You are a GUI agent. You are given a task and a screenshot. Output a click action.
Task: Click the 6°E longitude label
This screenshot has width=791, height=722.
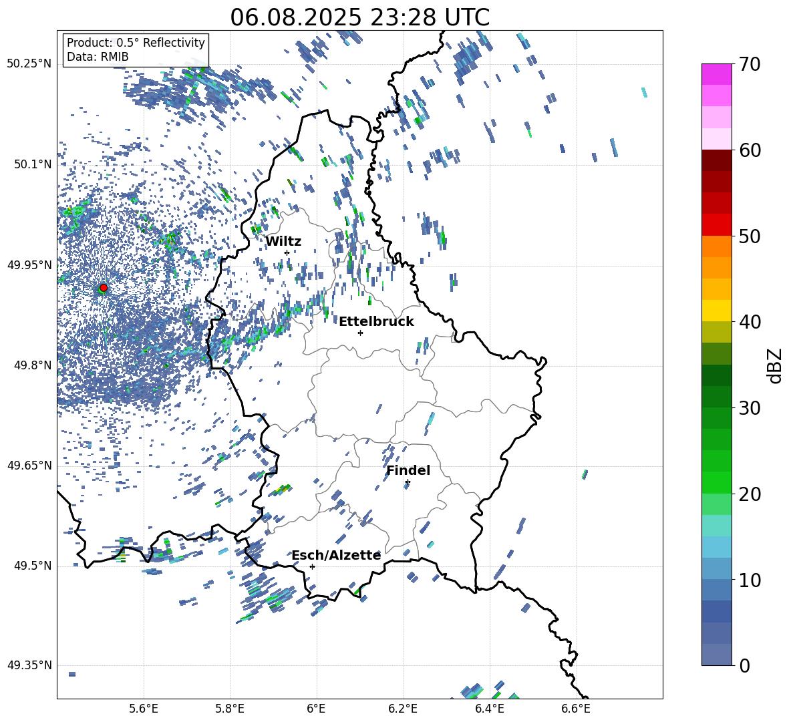pos(316,709)
